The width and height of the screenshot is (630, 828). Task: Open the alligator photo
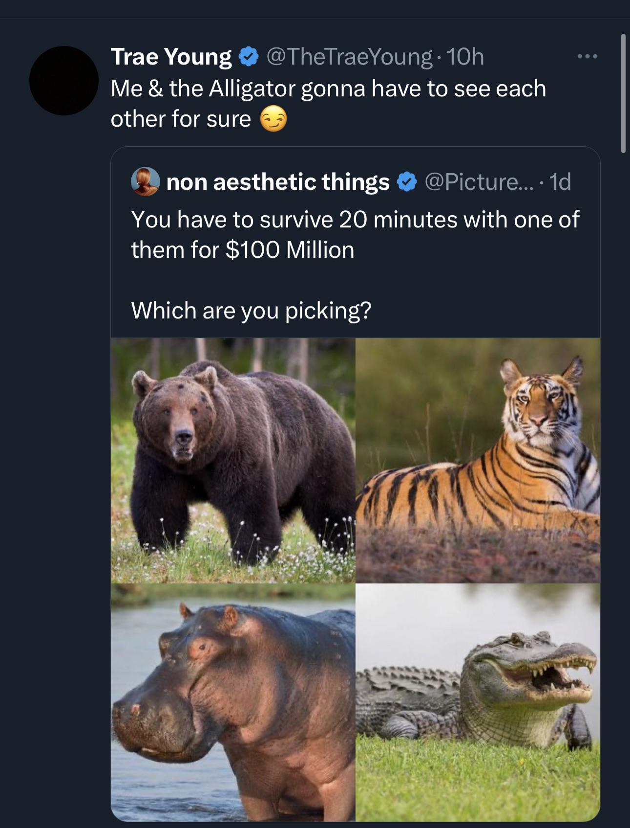coord(478,702)
